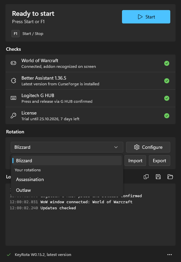This screenshot has height=262, width=181.
Task: Click the Better Assistant puzzle piece icon
Action: [x=13, y=81]
